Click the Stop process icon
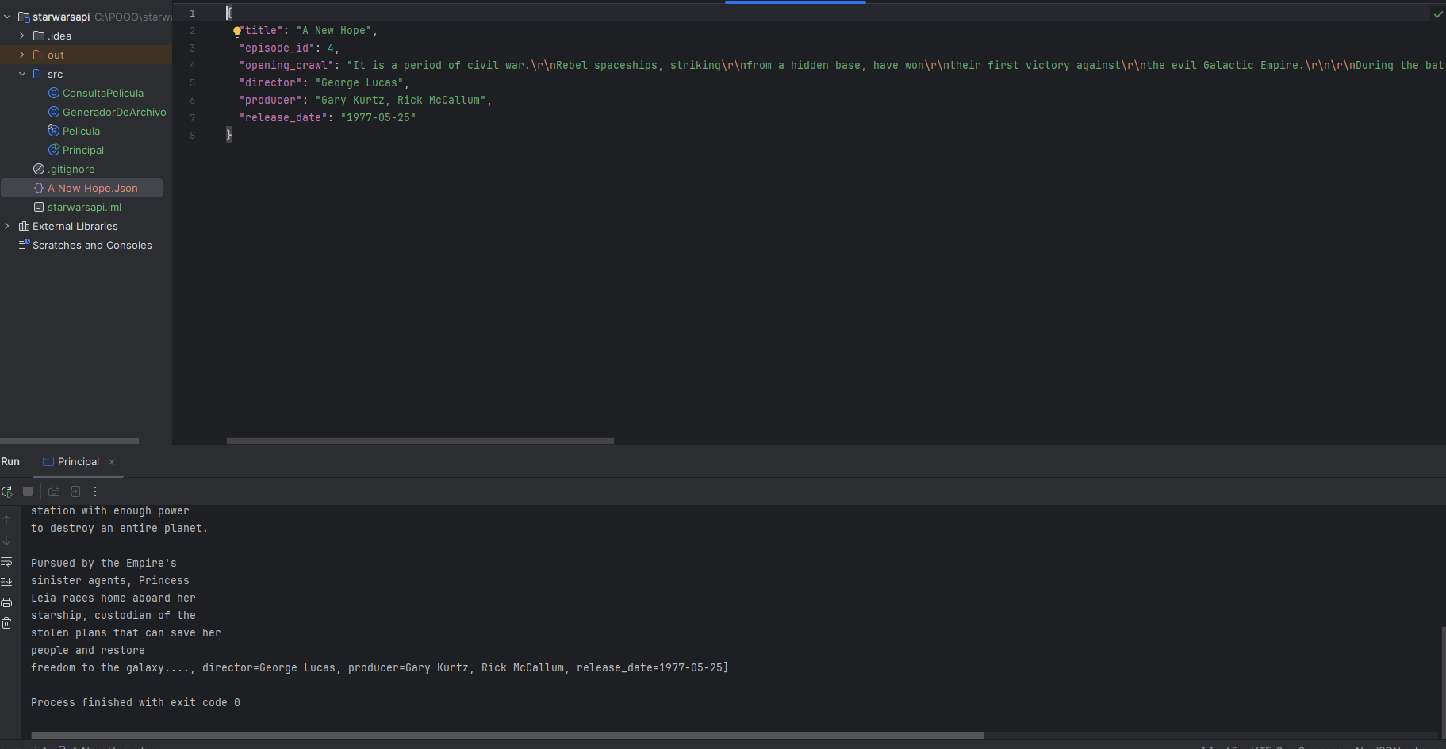Image resolution: width=1446 pixels, height=749 pixels. (x=28, y=491)
